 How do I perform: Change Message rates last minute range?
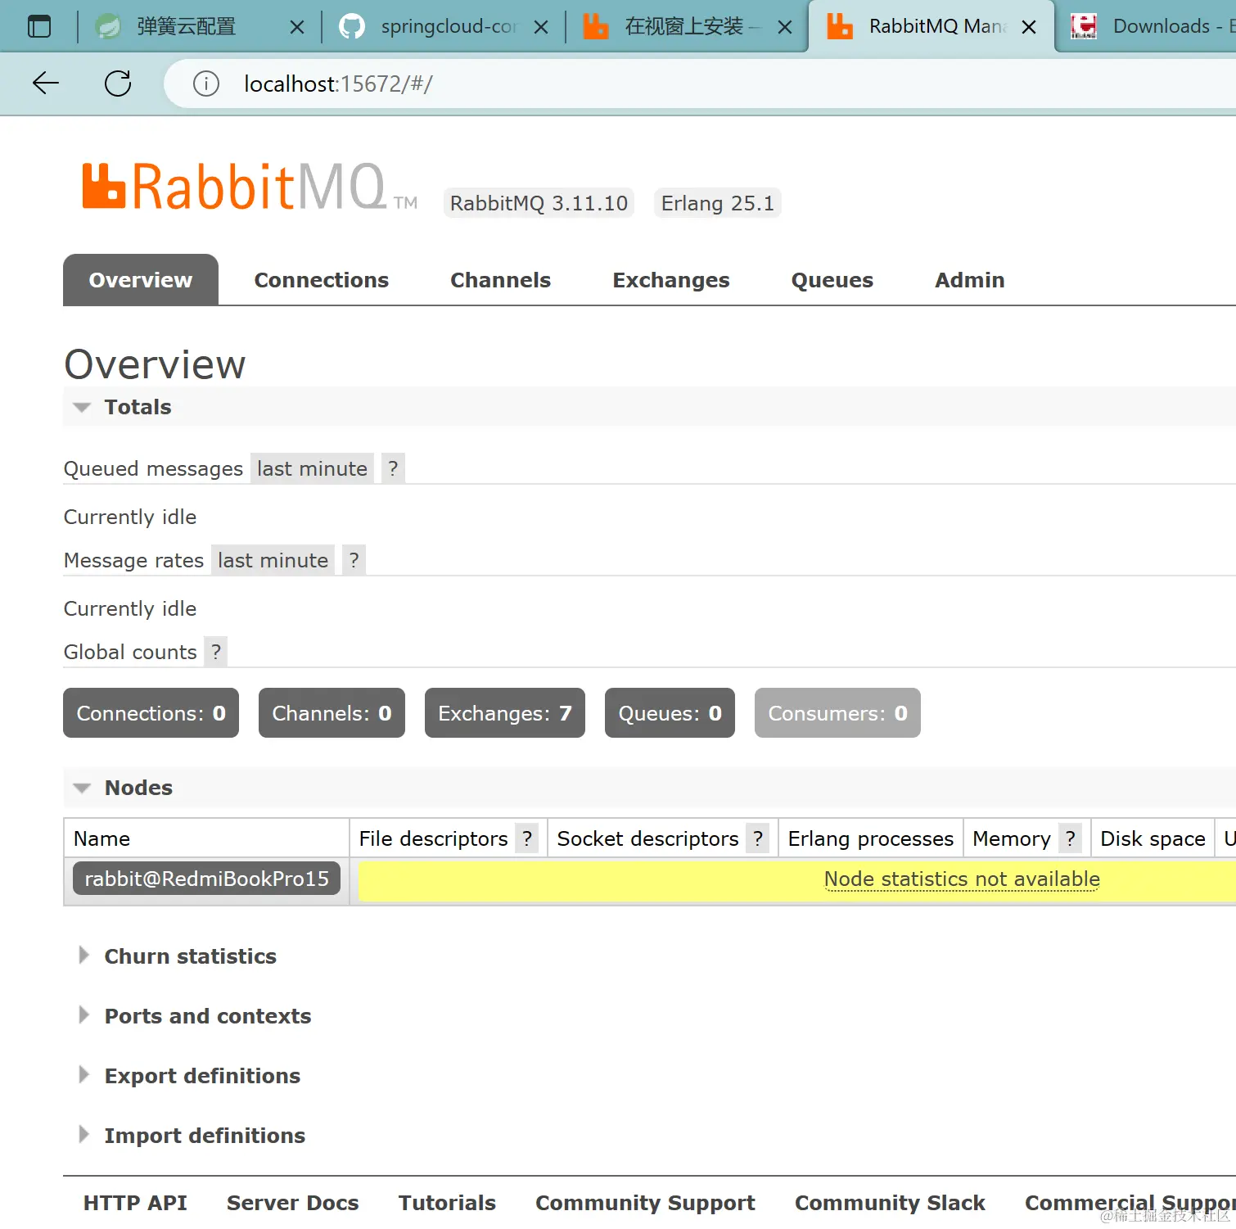click(x=273, y=560)
